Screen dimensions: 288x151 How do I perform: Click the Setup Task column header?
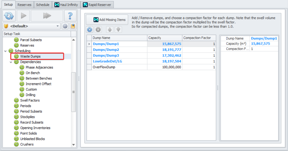click(x=37, y=34)
